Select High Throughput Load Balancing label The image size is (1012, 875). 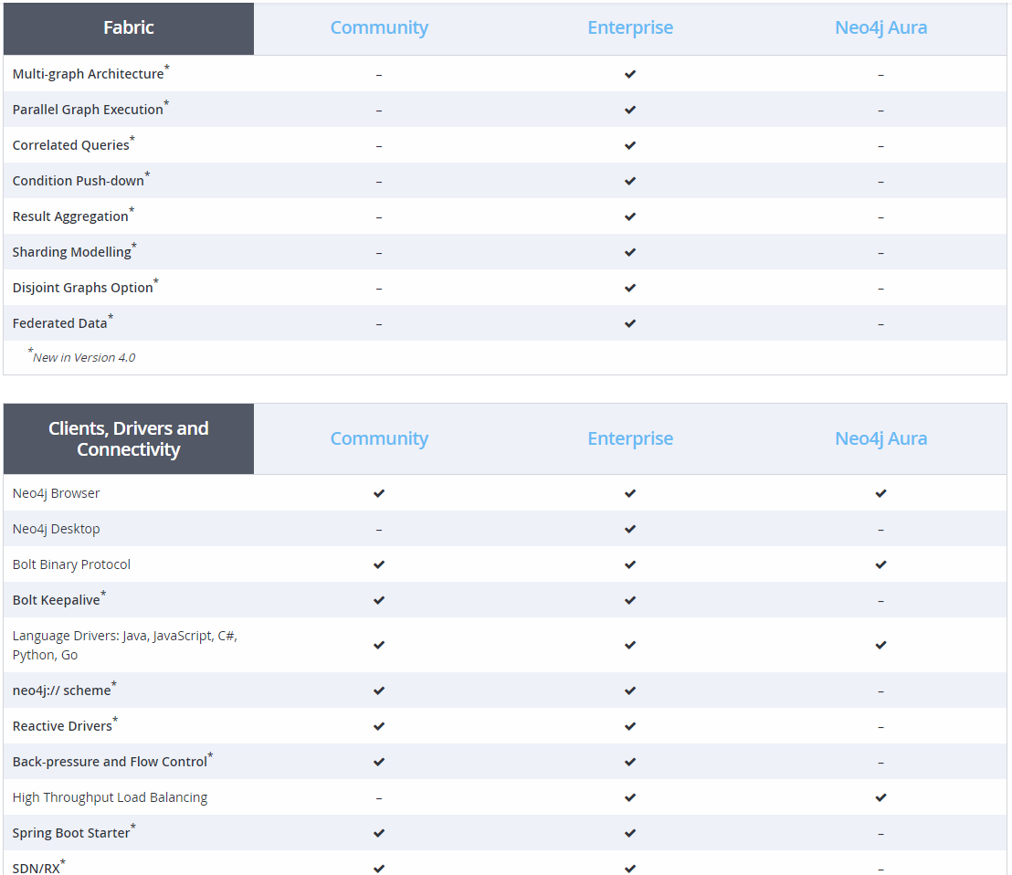[x=110, y=797]
